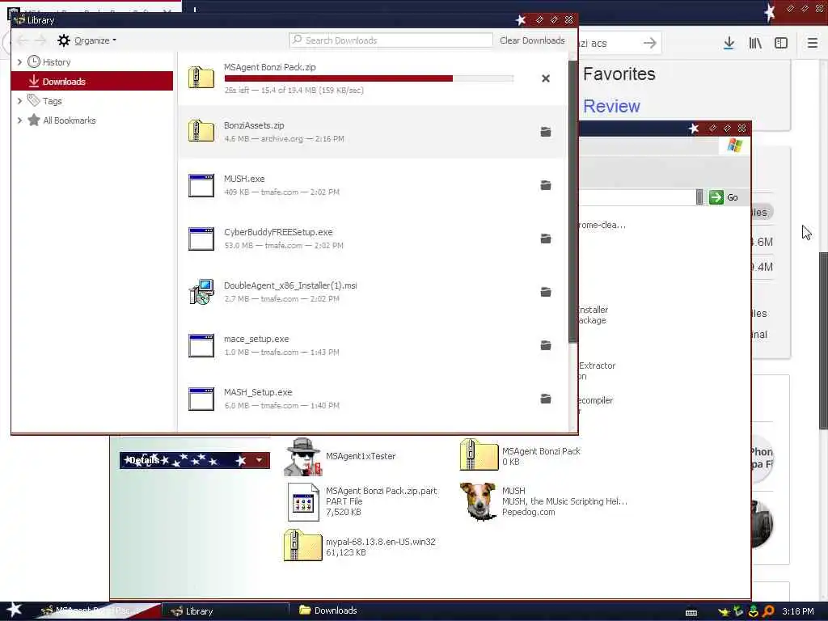The width and height of the screenshot is (828, 621).
Task: Collapse the Details panel in Explorer
Action: click(x=259, y=460)
